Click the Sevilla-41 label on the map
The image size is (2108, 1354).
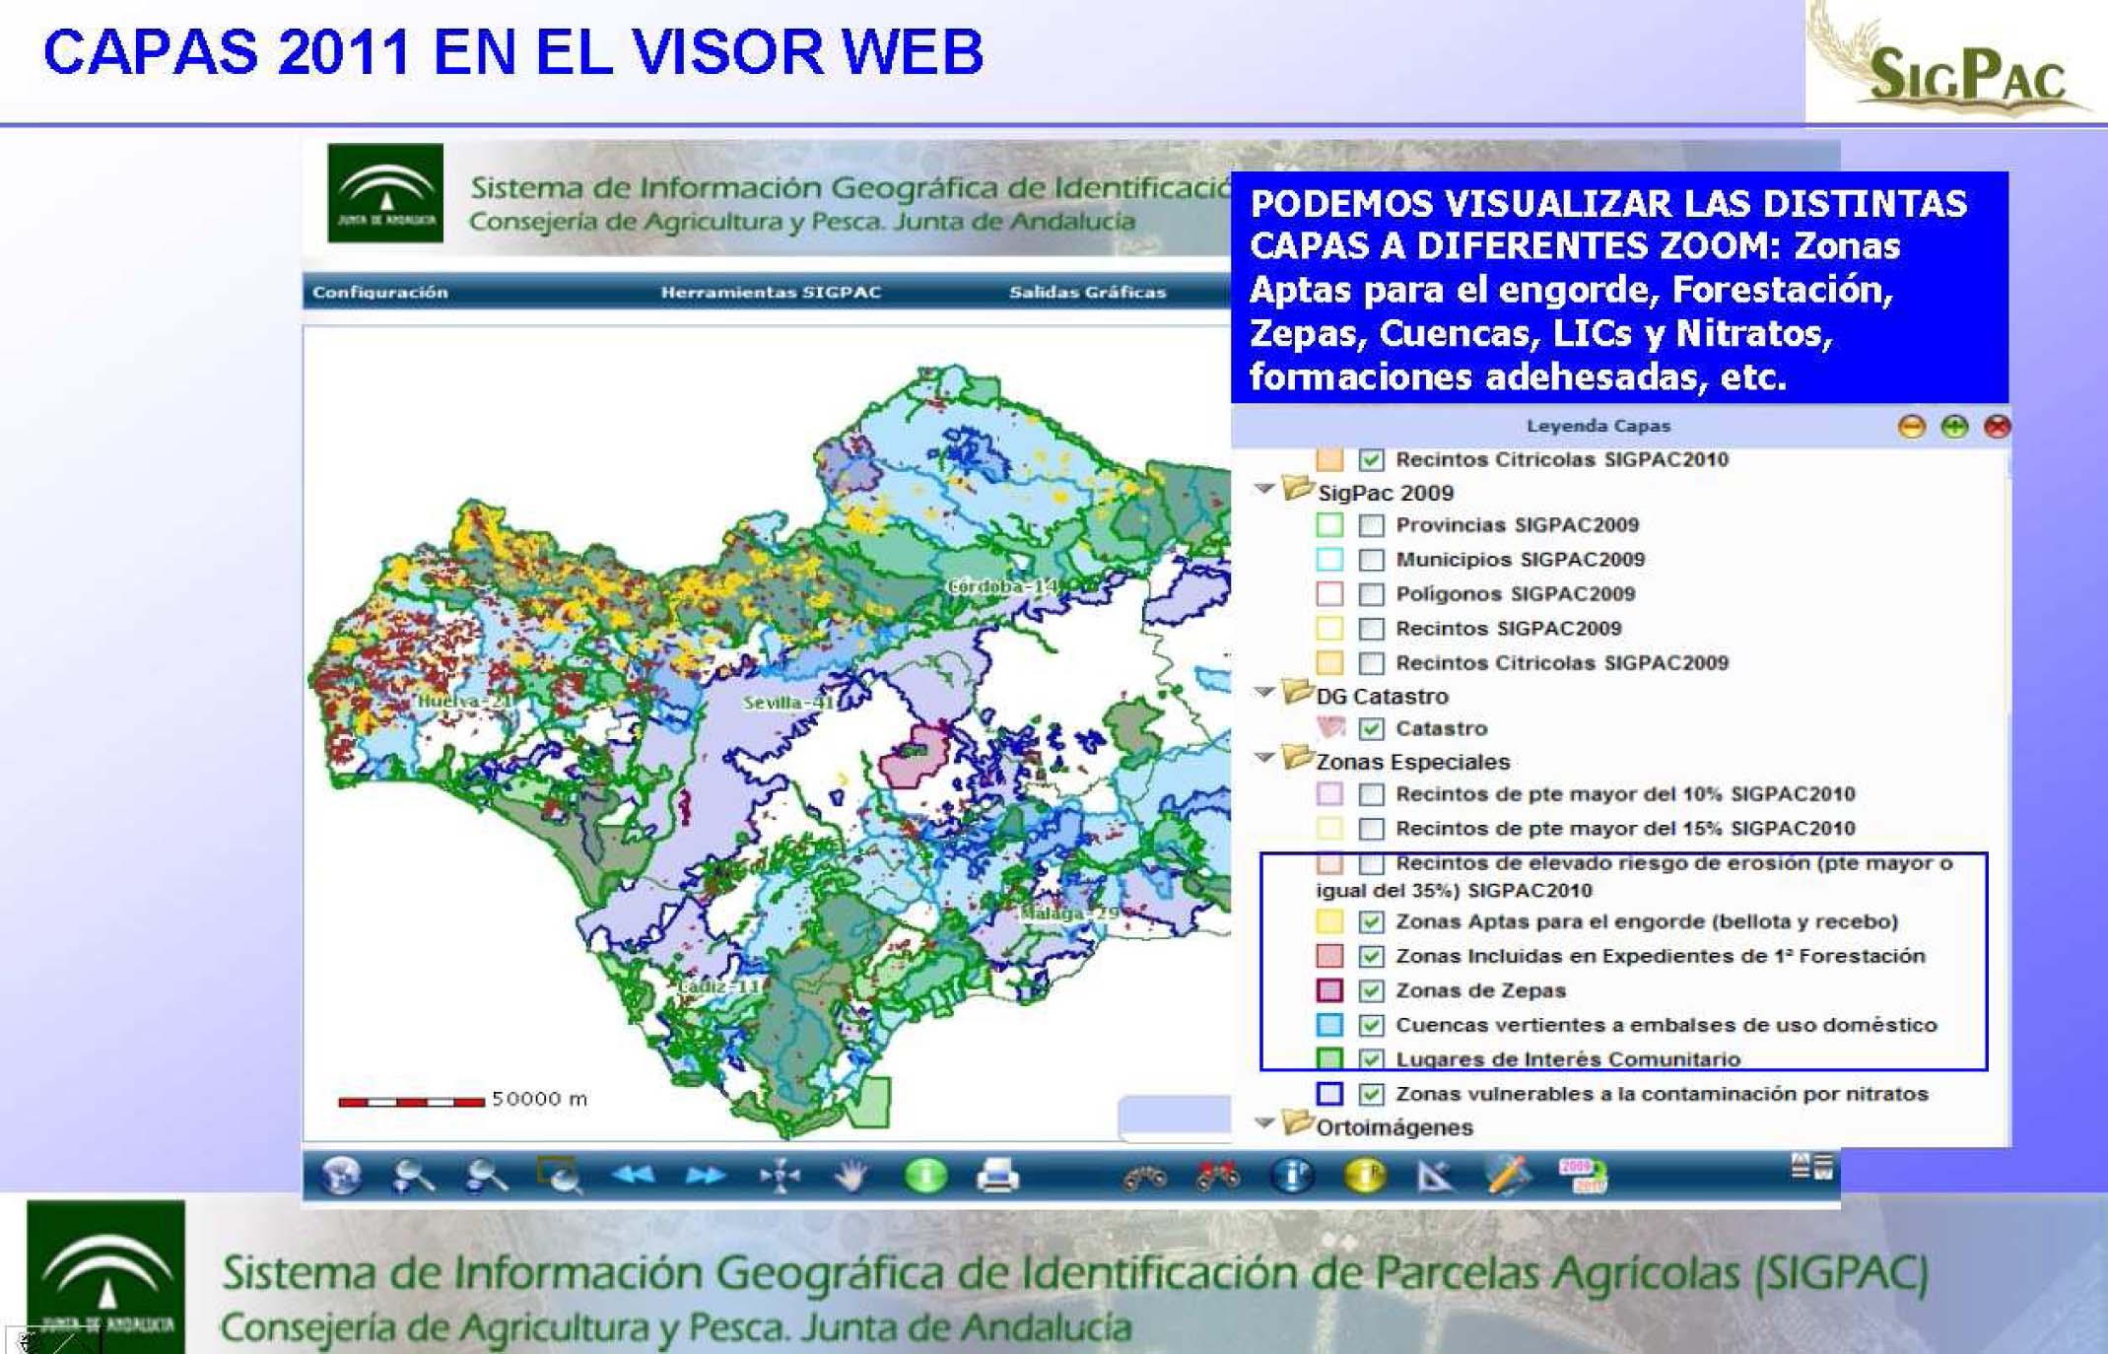tap(788, 703)
